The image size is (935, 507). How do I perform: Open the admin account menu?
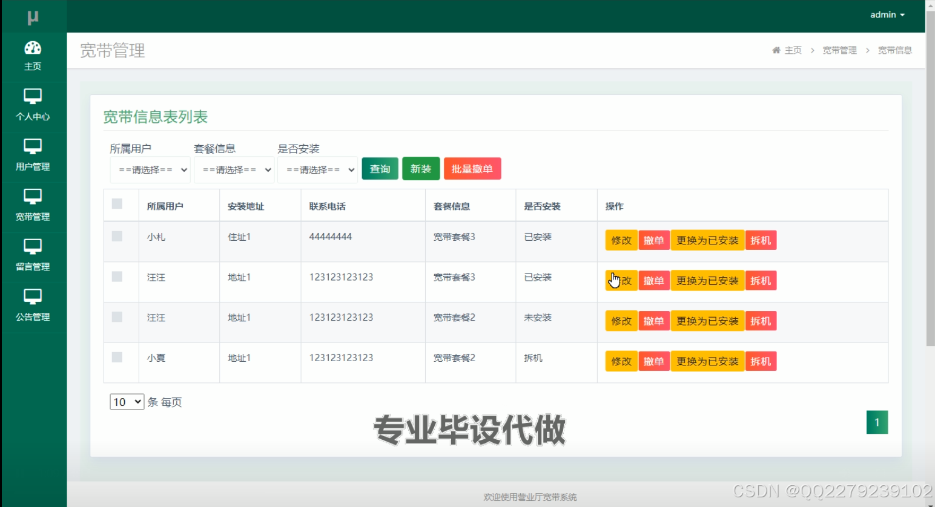(887, 15)
